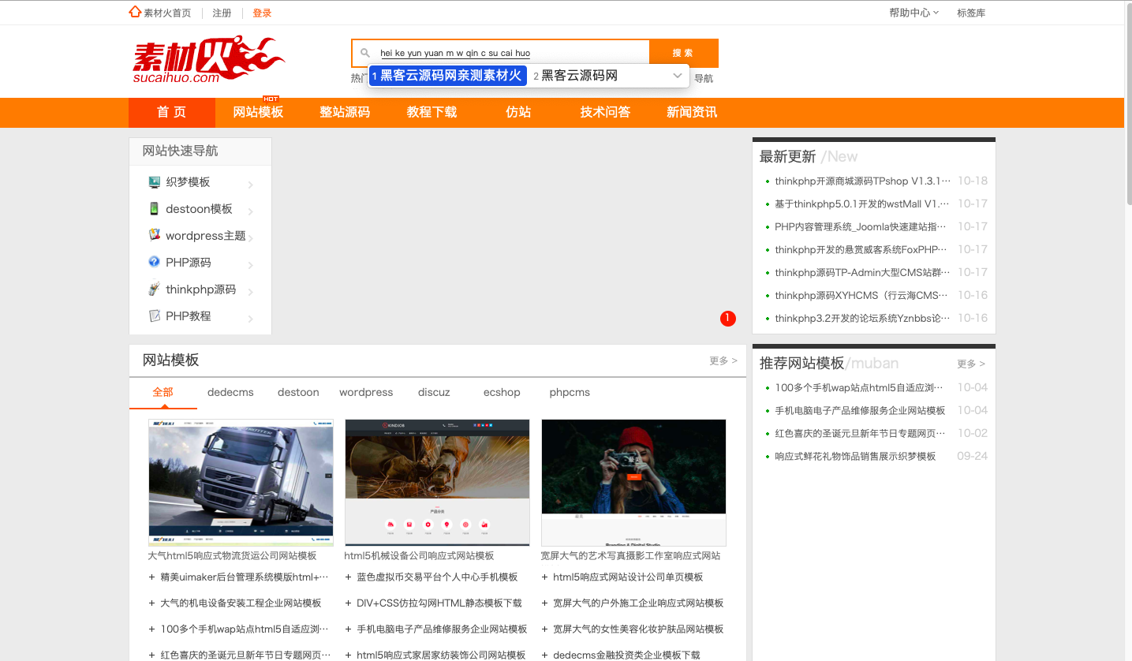1132x661 pixels.
Task: Click the blue question icon by PHP源码
Action: pyautogui.click(x=155, y=262)
